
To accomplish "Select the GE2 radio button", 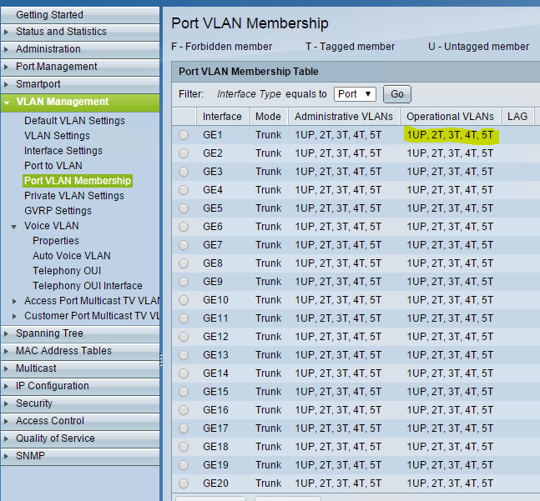I will (184, 153).
